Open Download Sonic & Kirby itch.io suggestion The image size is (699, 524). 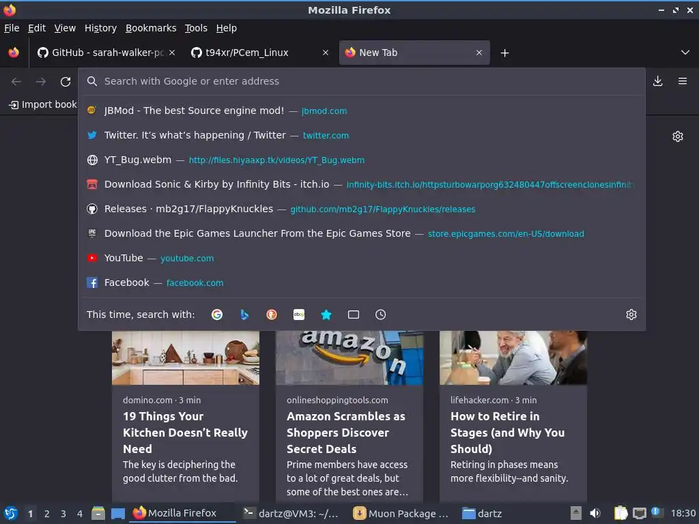(x=362, y=184)
